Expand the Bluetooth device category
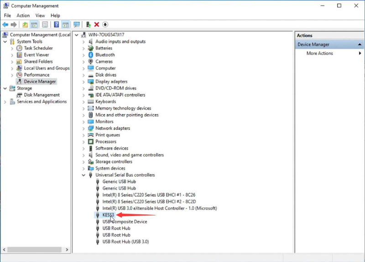The width and height of the screenshot is (365, 262). point(83,55)
